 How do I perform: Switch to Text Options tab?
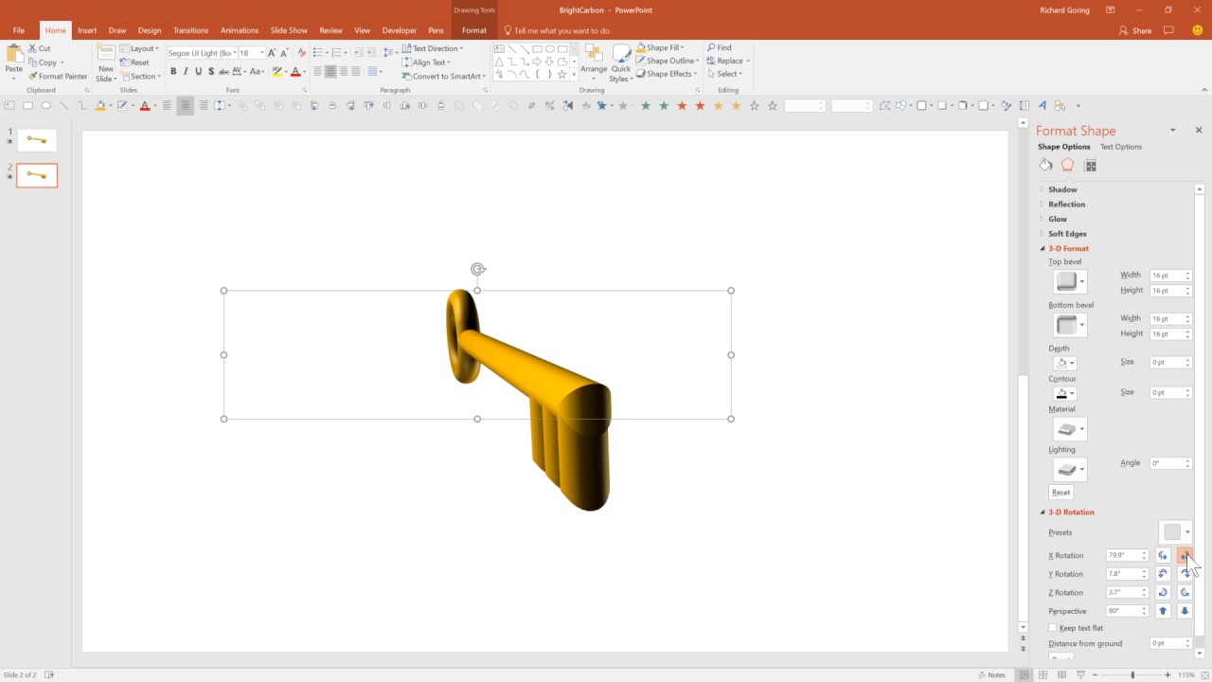tap(1121, 147)
